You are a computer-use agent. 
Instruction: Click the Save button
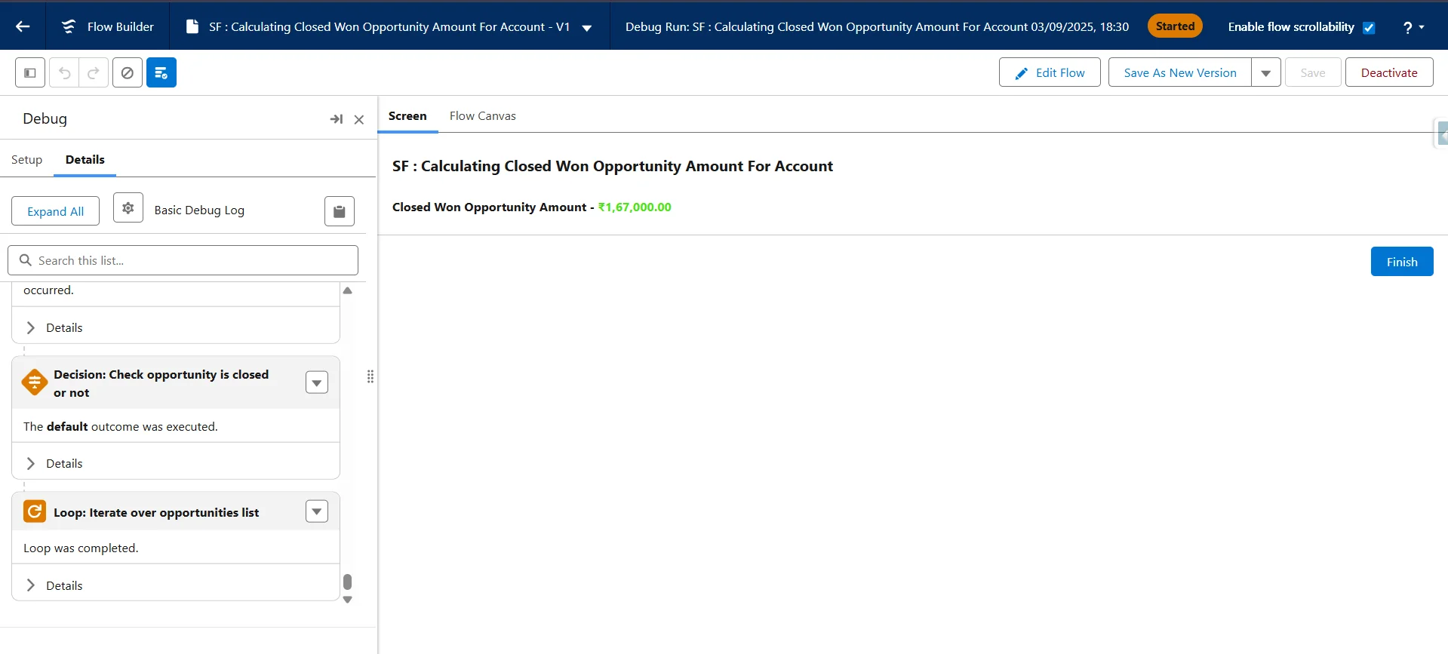pos(1313,72)
